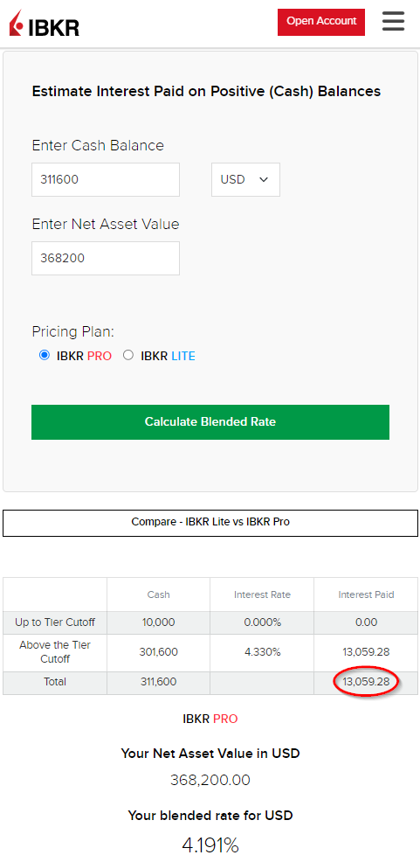
Task: Open the USD currency dropdown
Action: (245, 179)
